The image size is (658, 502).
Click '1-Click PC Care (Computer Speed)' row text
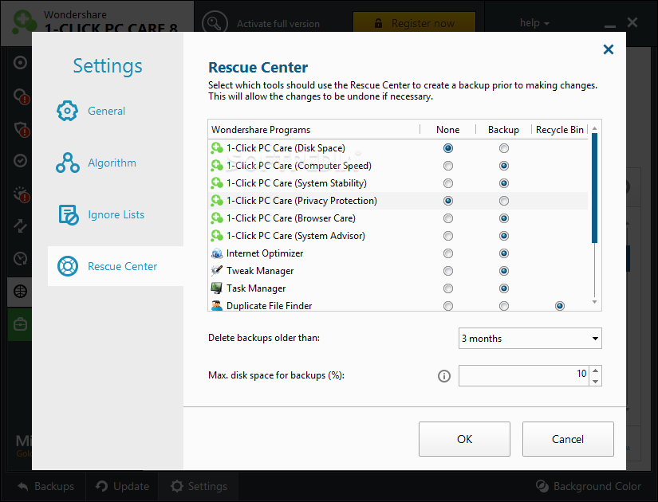299,166
